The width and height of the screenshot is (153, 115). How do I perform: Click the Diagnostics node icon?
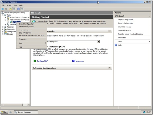coord(6,29)
